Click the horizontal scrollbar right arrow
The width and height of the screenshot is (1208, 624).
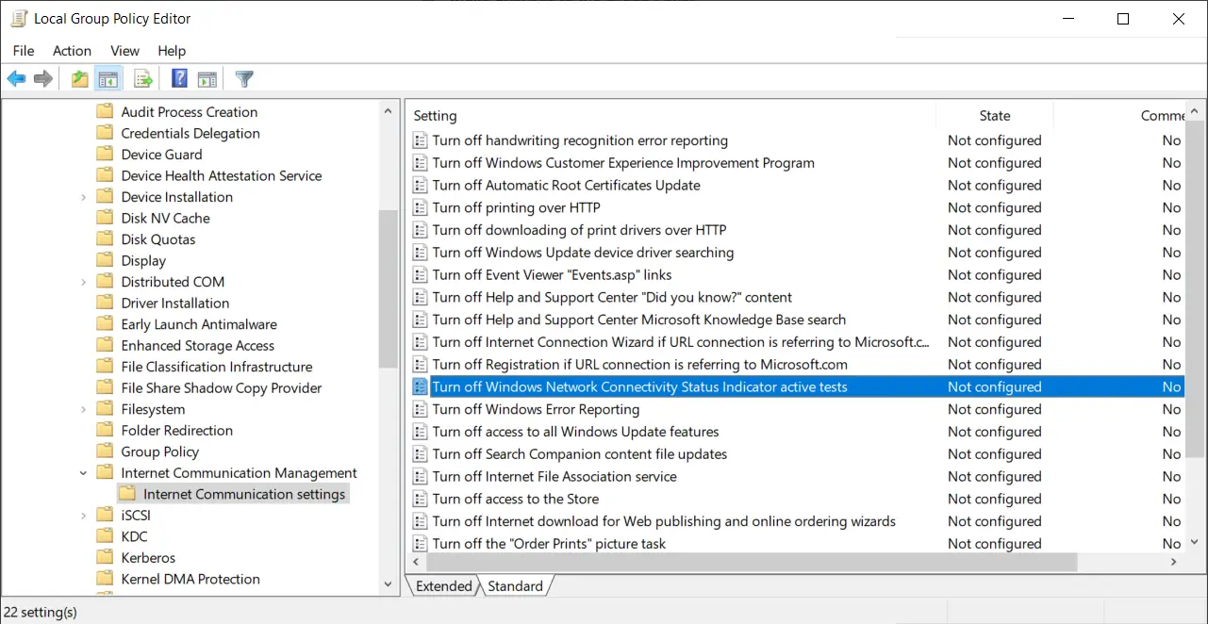coord(1174,562)
